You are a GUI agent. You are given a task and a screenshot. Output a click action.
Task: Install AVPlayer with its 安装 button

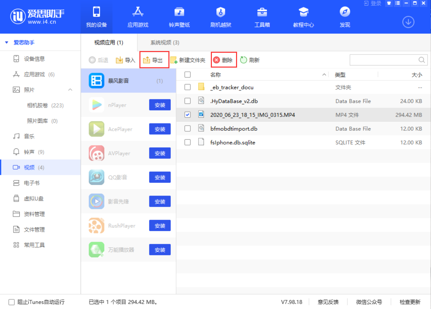coord(160,153)
